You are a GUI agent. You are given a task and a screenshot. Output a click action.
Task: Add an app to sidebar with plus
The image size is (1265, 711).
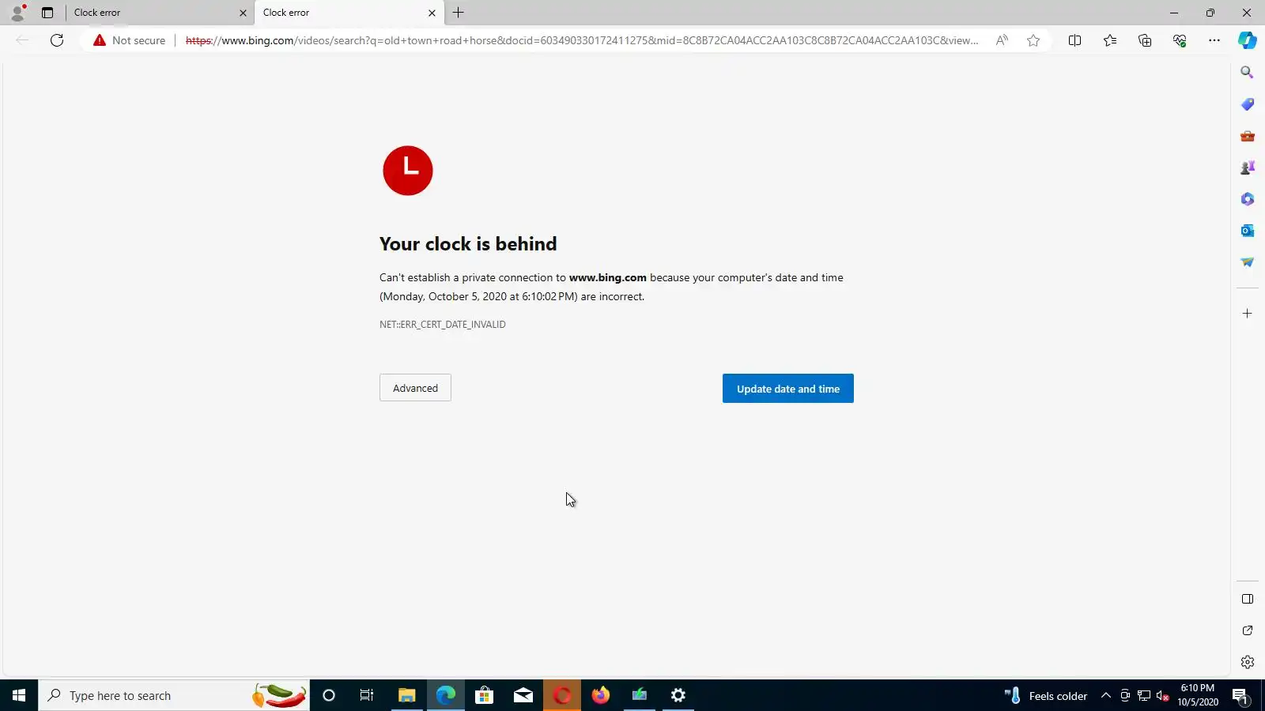pyautogui.click(x=1248, y=314)
